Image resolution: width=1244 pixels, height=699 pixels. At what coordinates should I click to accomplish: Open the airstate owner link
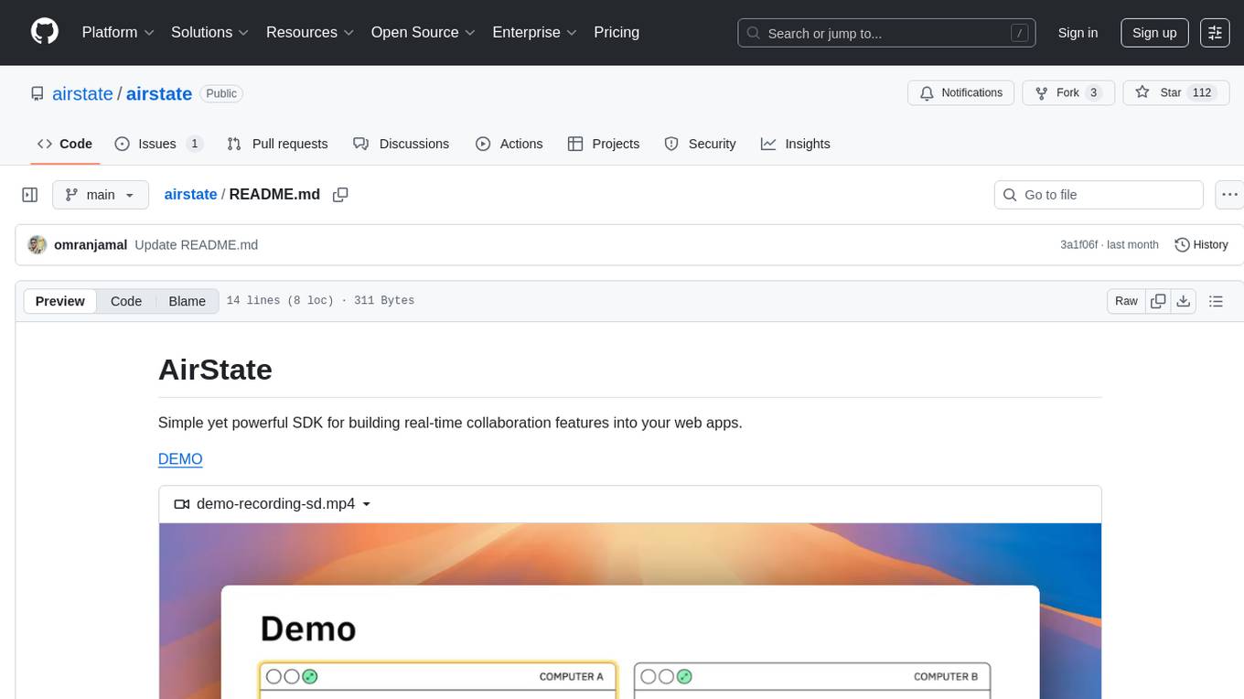(82, 93)
